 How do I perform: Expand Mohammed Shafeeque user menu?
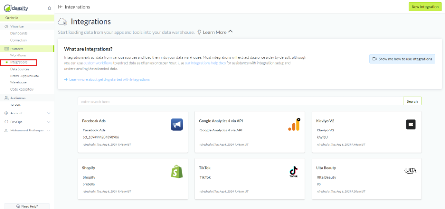point(48,131)
